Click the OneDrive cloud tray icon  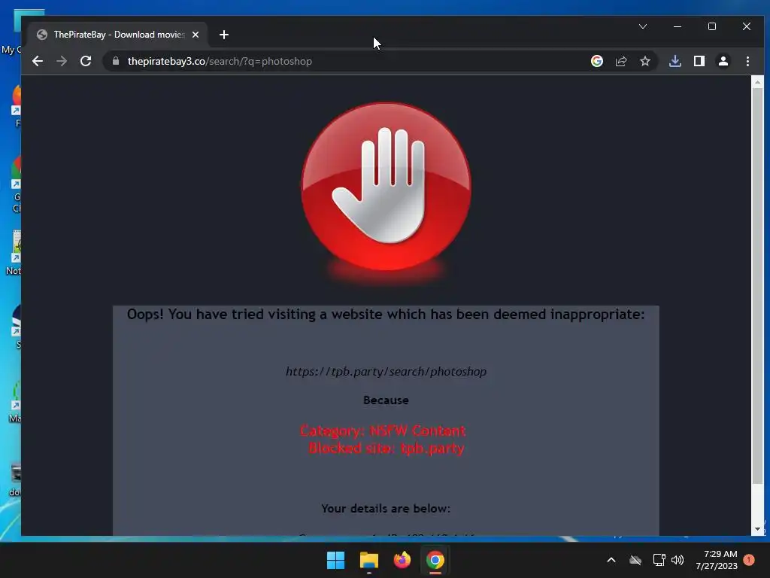click(x=635, y=560)
